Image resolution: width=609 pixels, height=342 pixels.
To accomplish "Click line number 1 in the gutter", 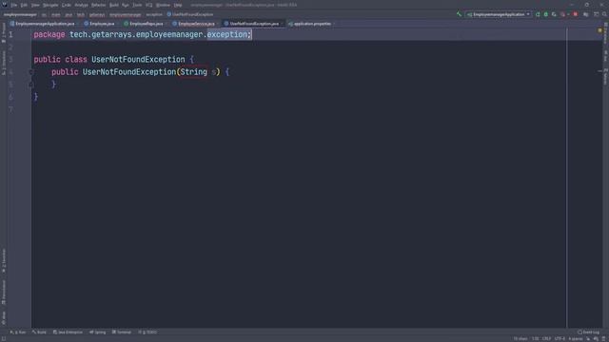I will [10, 34].
